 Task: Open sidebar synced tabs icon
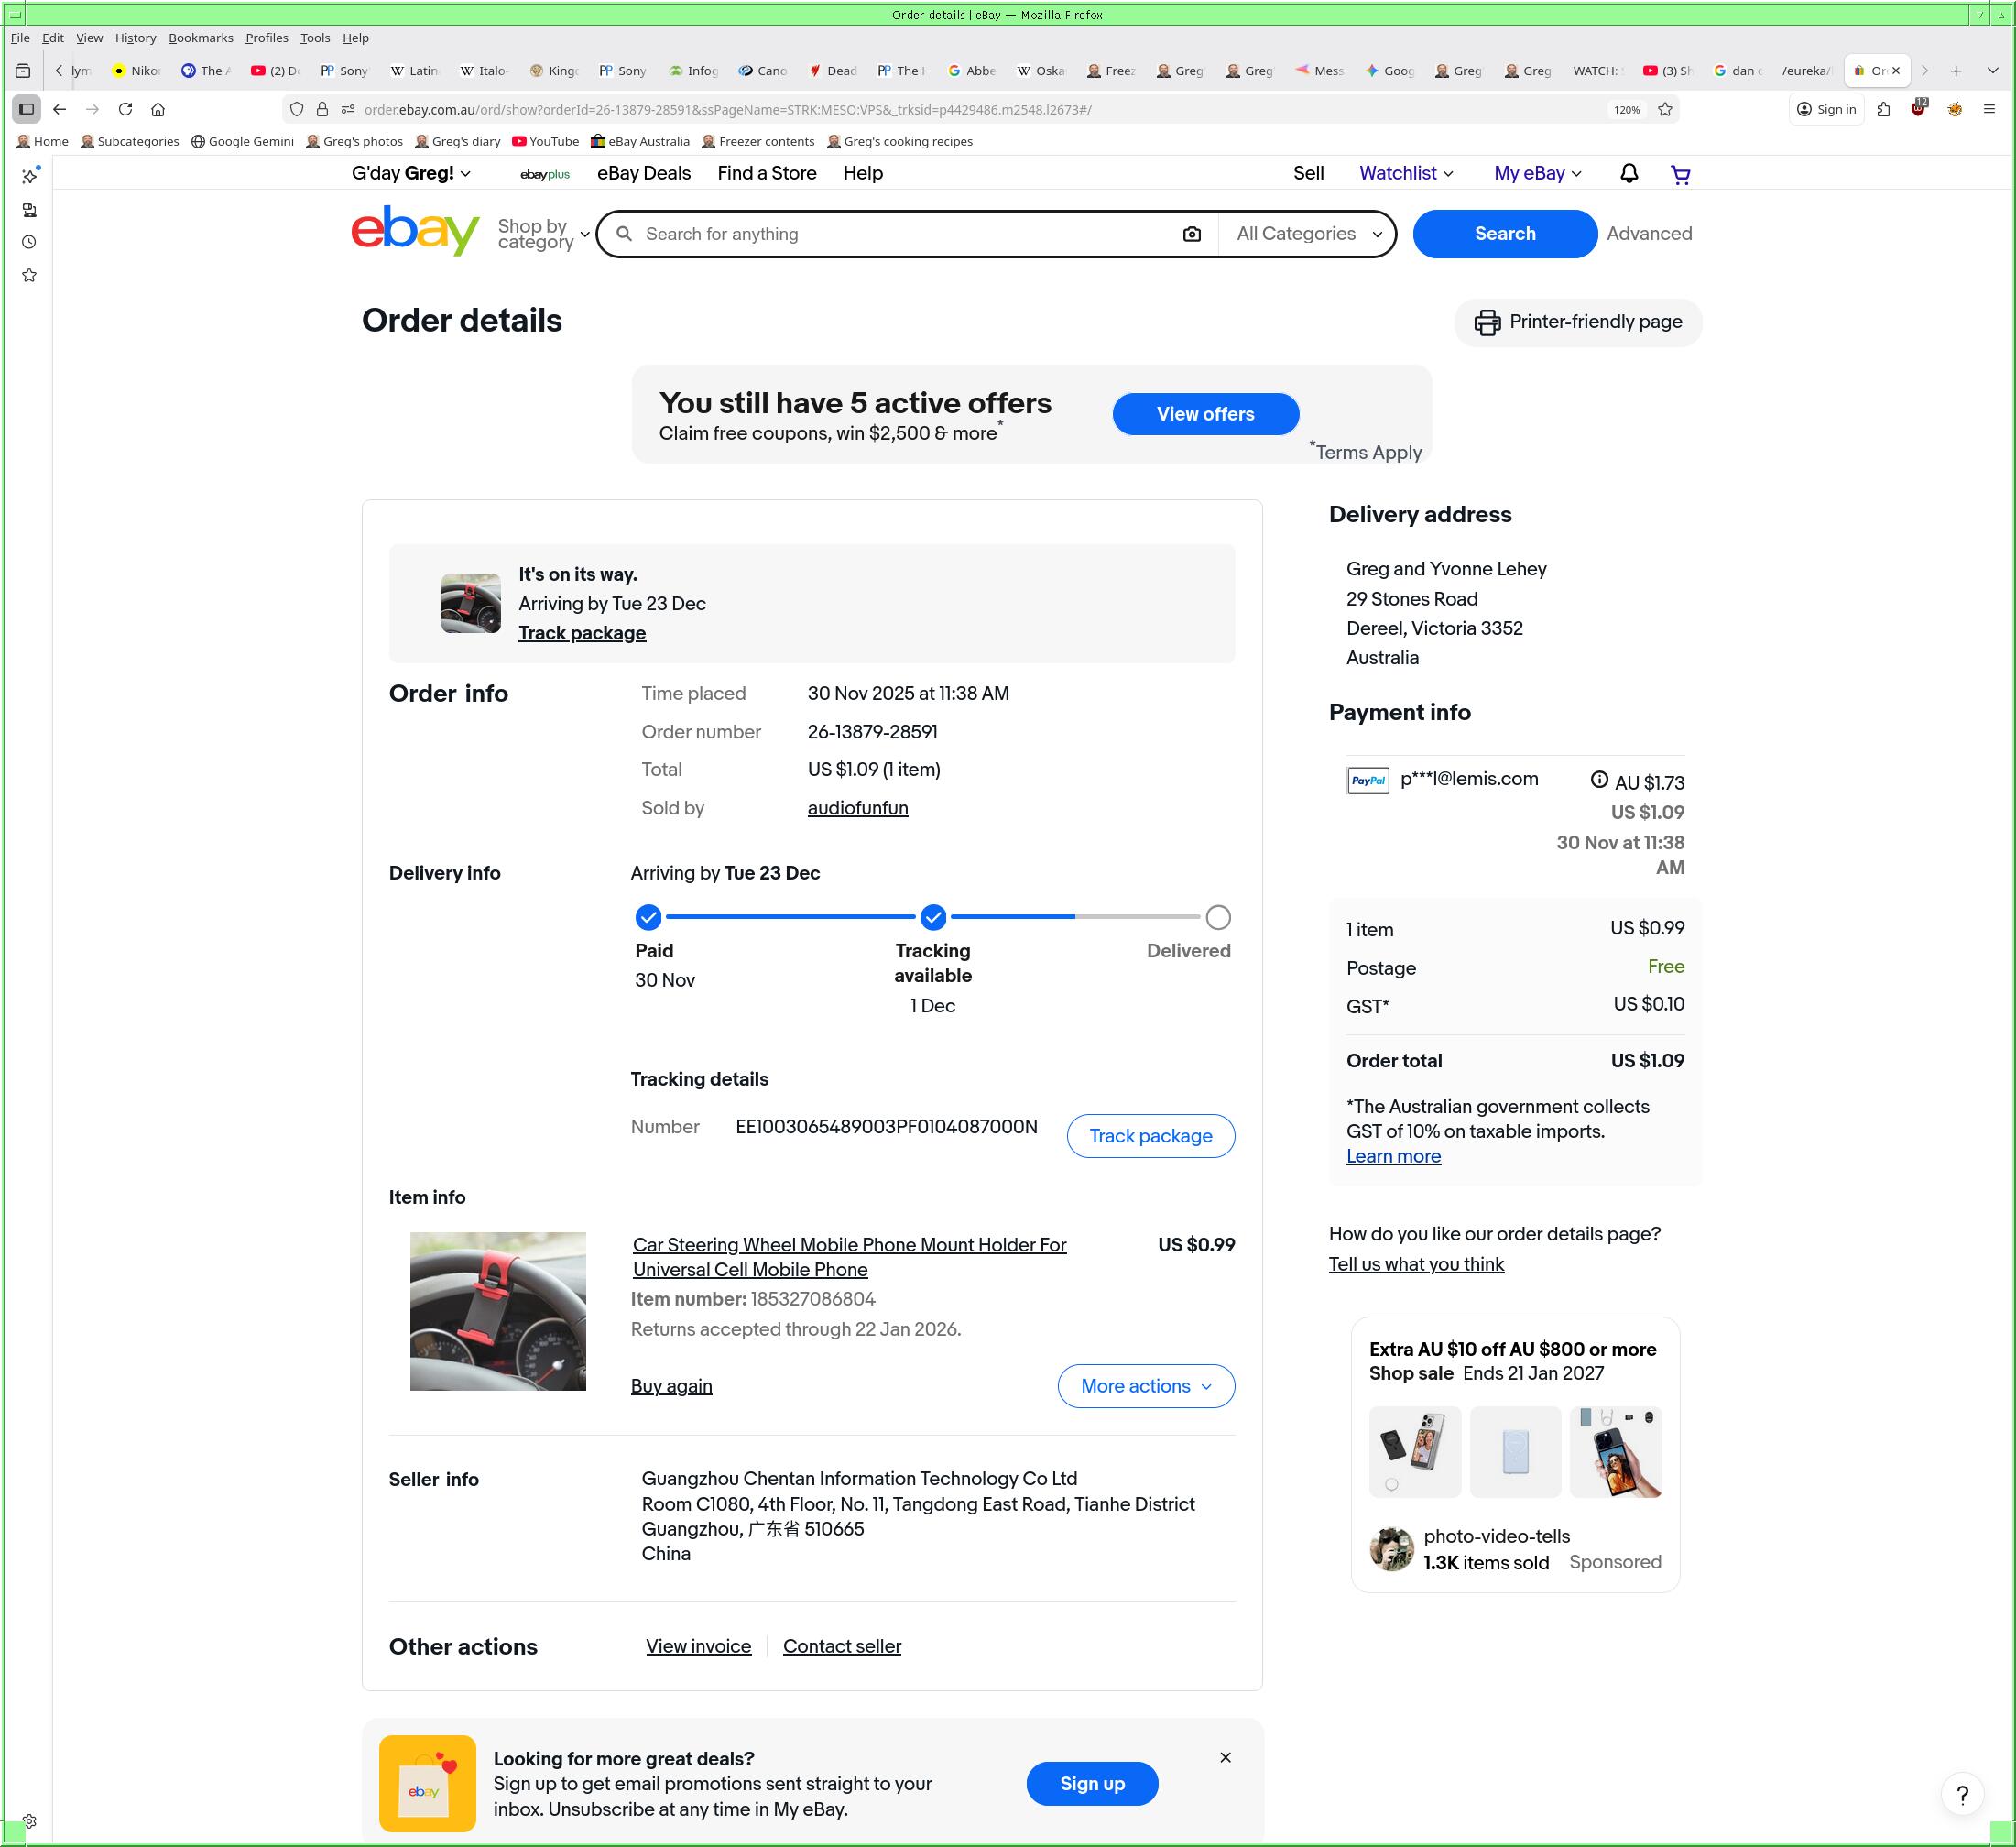click(29, 210)
